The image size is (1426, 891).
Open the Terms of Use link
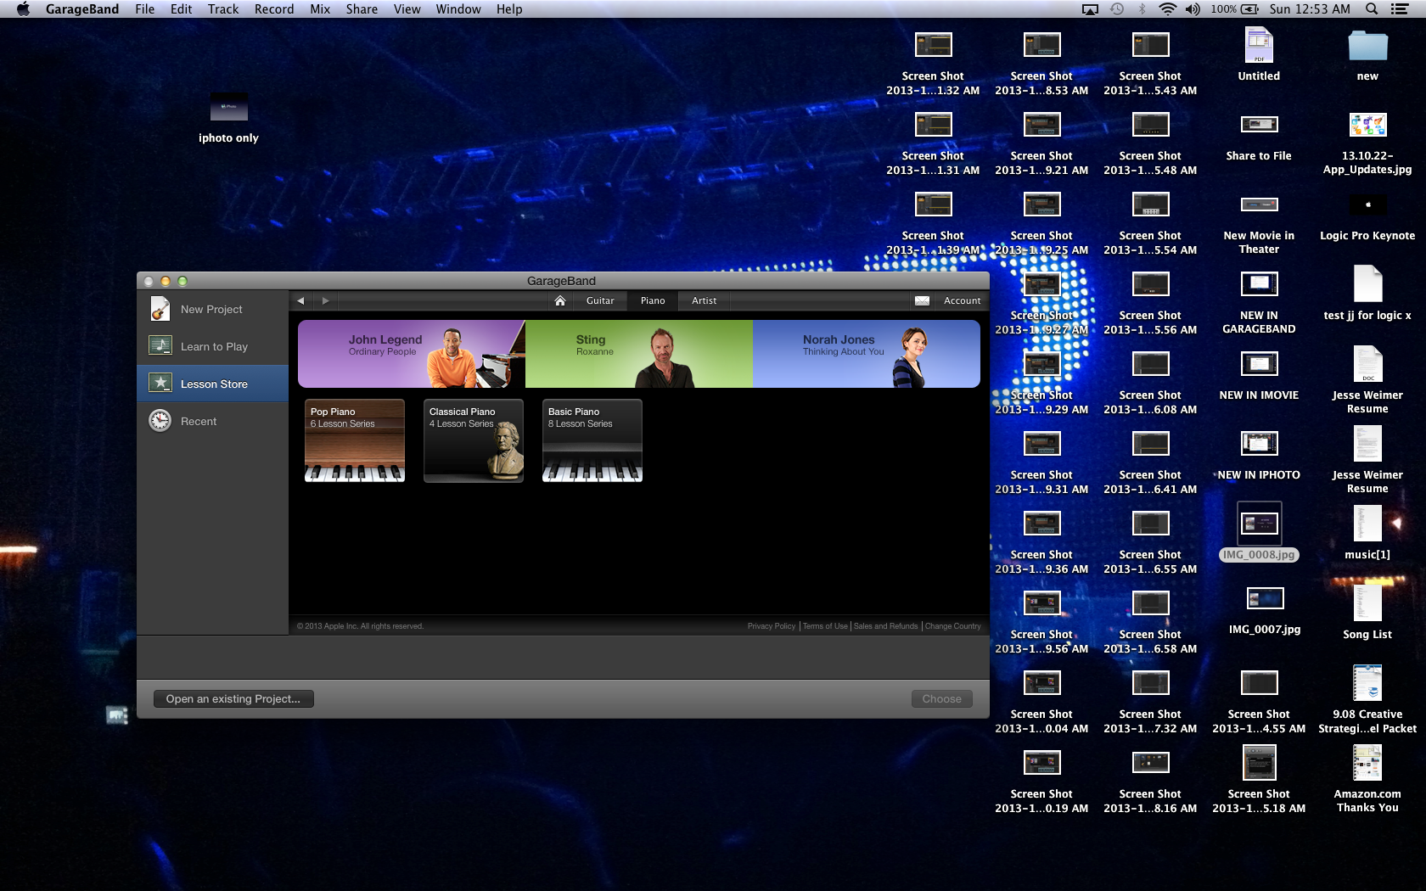(825, 626)
